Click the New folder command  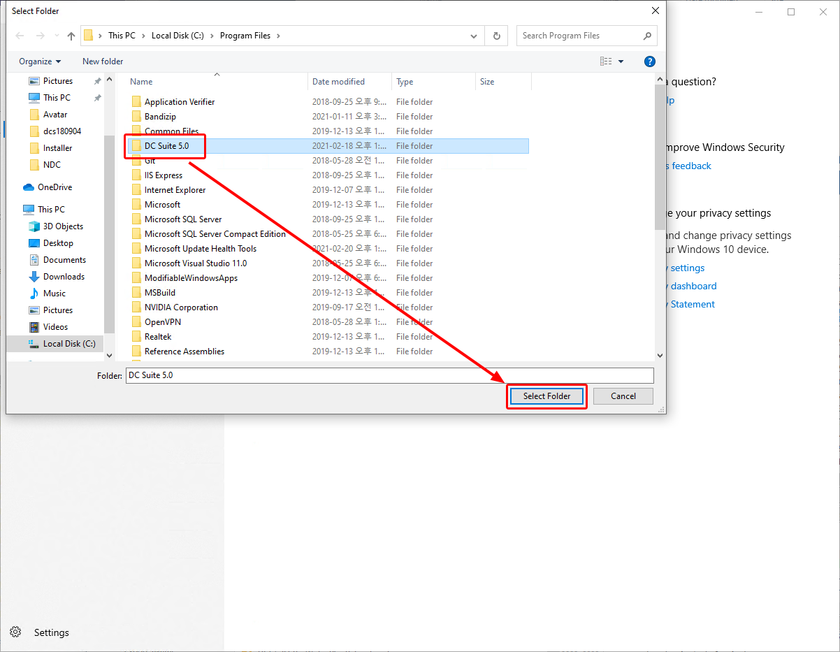[102, 61]
